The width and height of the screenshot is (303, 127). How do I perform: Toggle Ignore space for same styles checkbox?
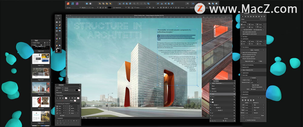242,34
